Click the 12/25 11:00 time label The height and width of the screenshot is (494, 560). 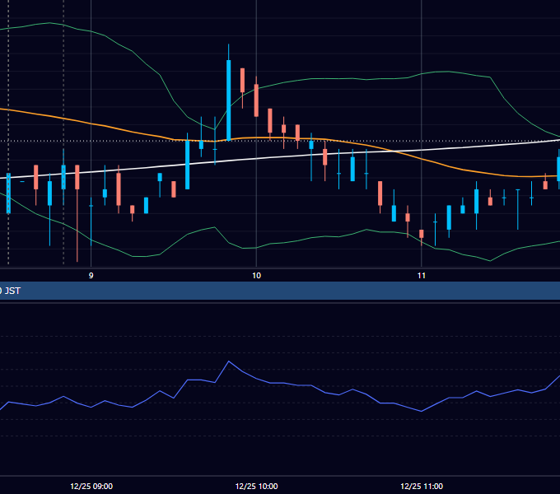click(422, 486)
